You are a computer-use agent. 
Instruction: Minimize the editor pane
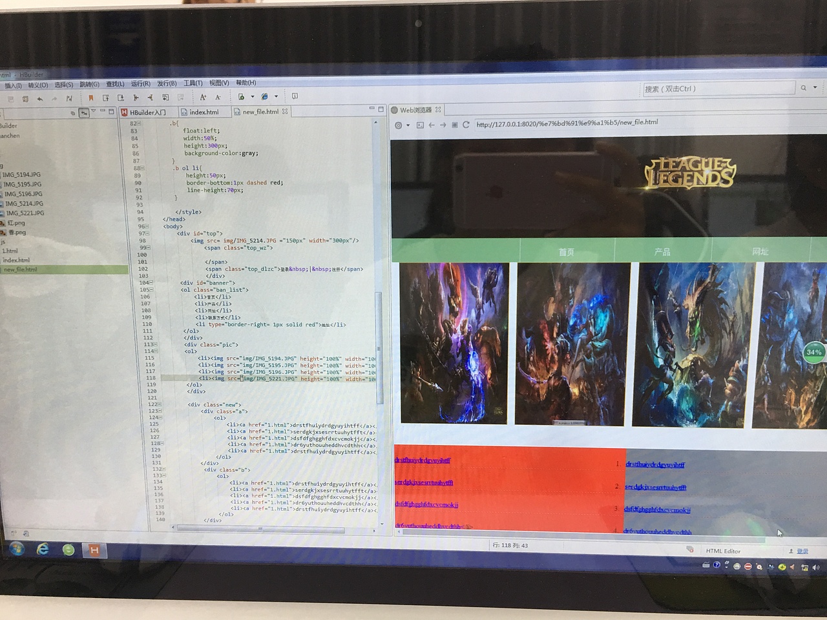point(372,108)
